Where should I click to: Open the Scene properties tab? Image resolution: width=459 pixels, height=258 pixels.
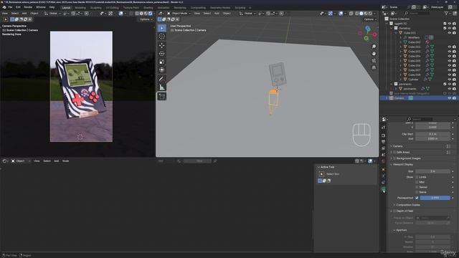coord(384,155)
